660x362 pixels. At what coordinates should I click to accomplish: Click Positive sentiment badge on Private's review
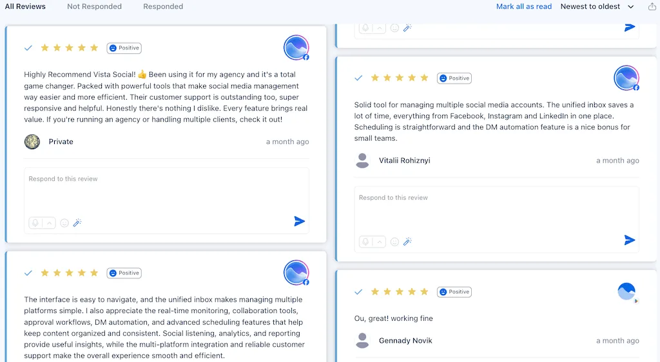coord(124,48)
